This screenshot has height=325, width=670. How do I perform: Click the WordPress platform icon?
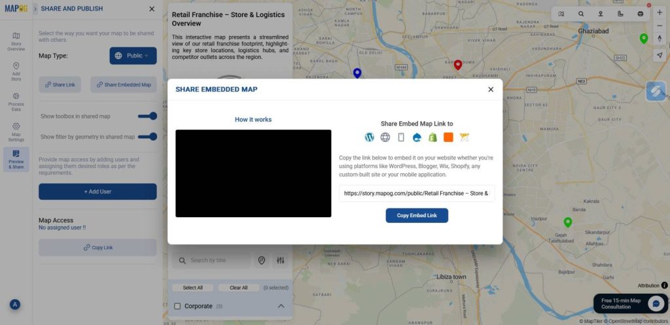click(369, 137)
